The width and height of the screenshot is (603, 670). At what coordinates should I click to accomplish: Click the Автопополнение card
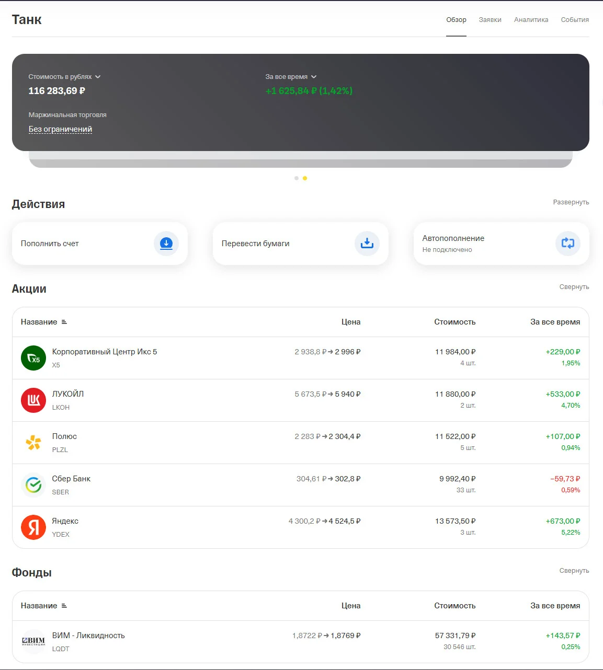pos(502,244)
